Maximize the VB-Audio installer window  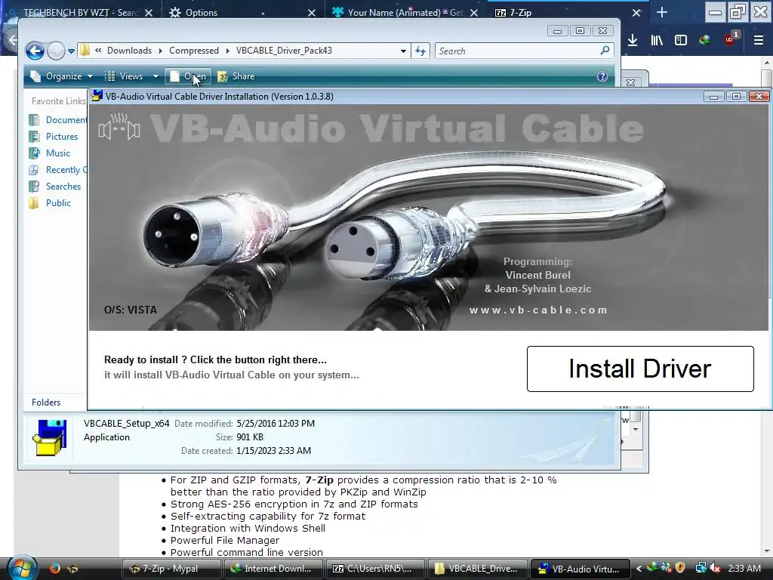coord(736,96)
